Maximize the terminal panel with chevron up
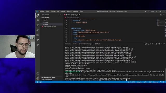Screen dimensions: 166x93 tap(162, 44)
